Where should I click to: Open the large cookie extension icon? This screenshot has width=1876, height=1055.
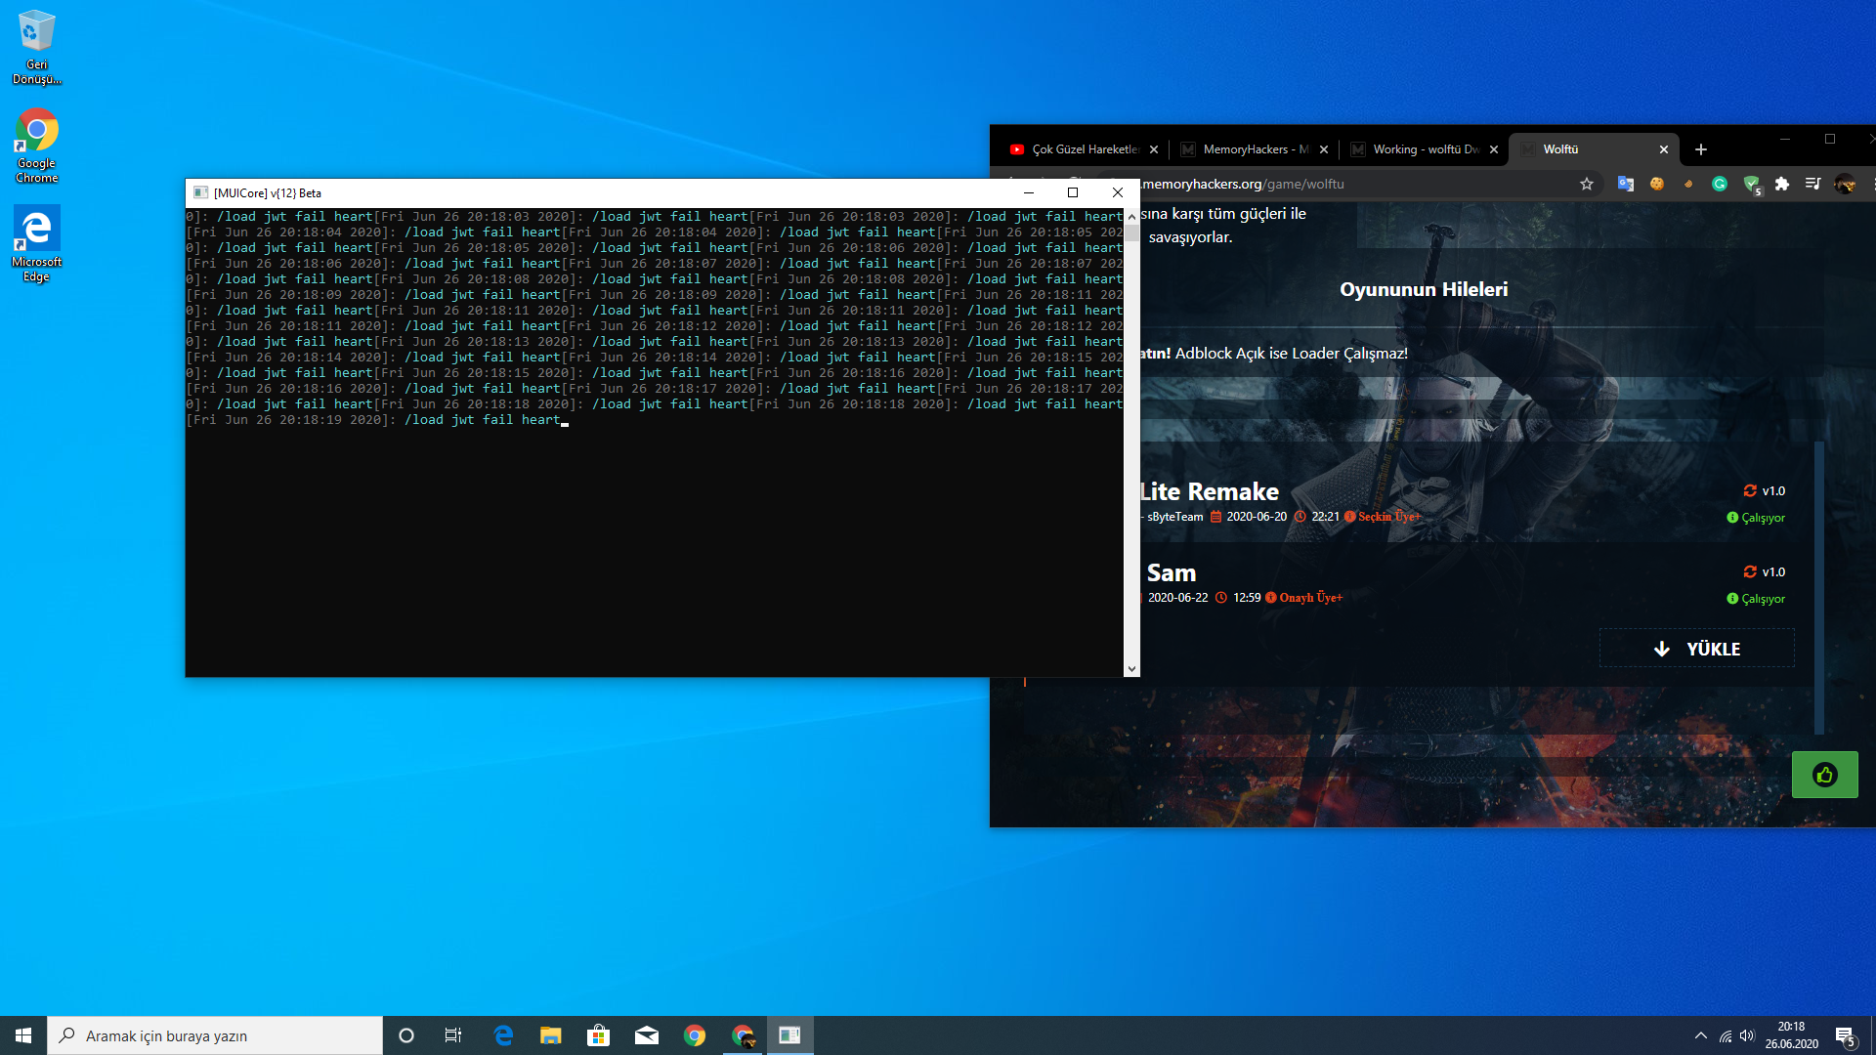[x=1657, y=184]
